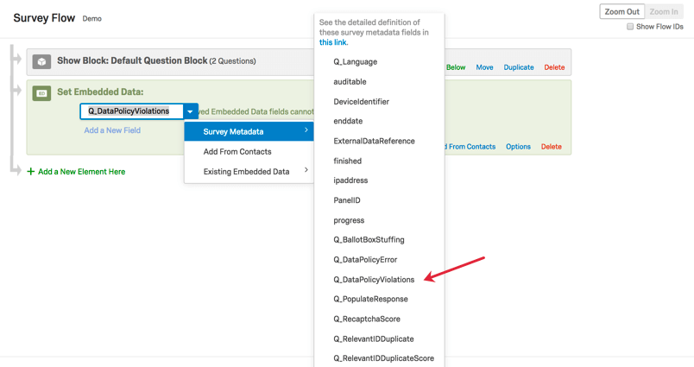
Task: Select Add From Contacts menu item
Action: [237, 151]
